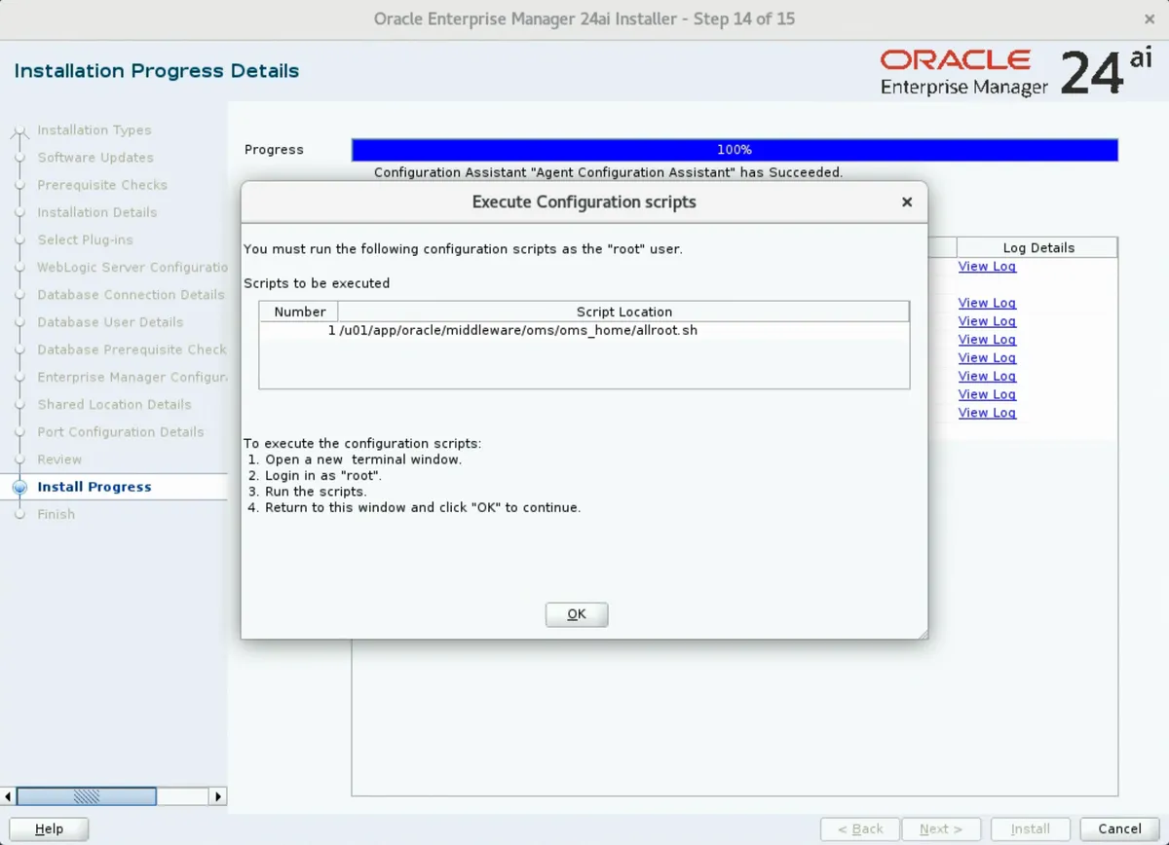Close the Execute Configuration scripts dialog
The image size is (1169, 845).
[x=906, y=202]
